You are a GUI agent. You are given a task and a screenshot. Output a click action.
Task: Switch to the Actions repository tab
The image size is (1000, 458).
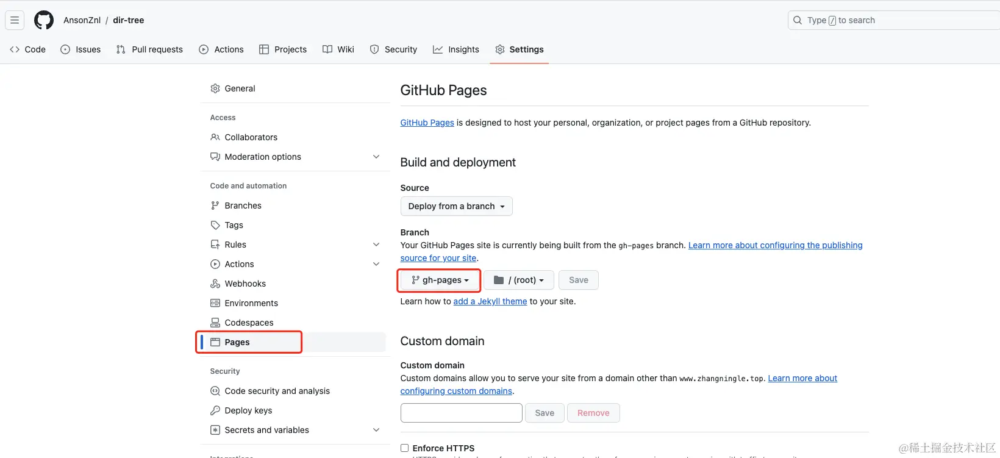221,49
